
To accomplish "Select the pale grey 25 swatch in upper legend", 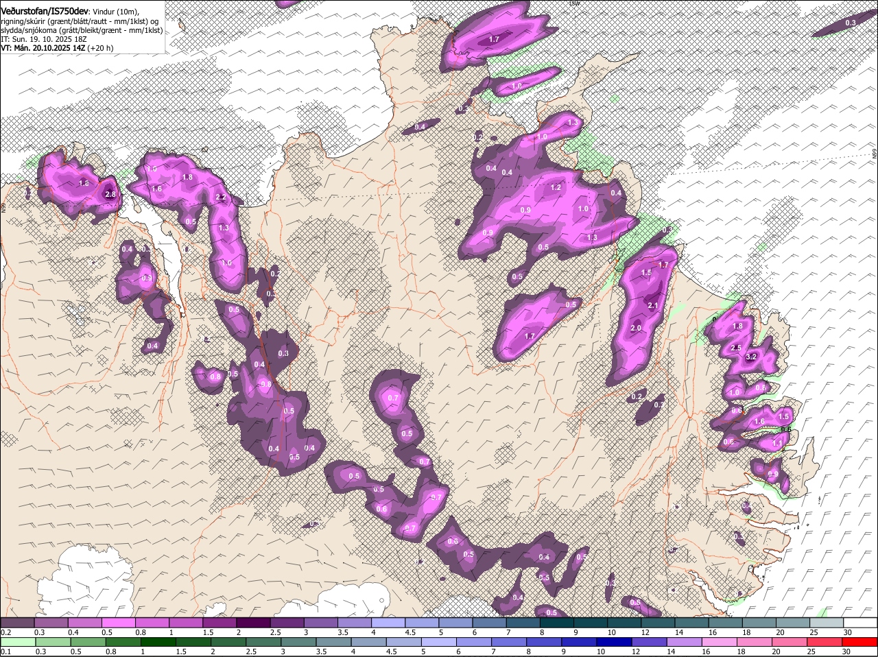I will 827,622.
